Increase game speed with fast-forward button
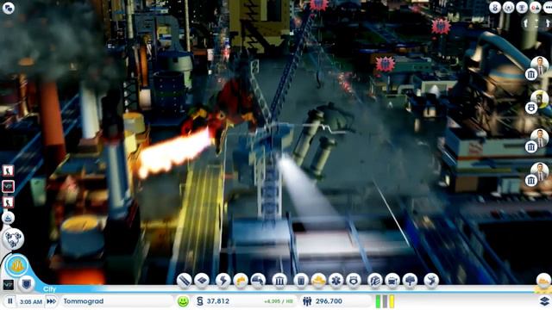The image size is (552, 310). [52, 301]
